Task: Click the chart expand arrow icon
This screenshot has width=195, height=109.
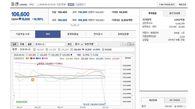Action: click(x=130, y=44)
